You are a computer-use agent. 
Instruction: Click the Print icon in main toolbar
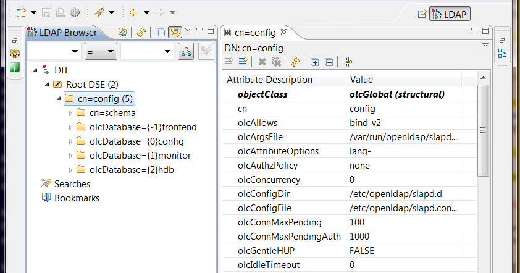click(61, 13)
